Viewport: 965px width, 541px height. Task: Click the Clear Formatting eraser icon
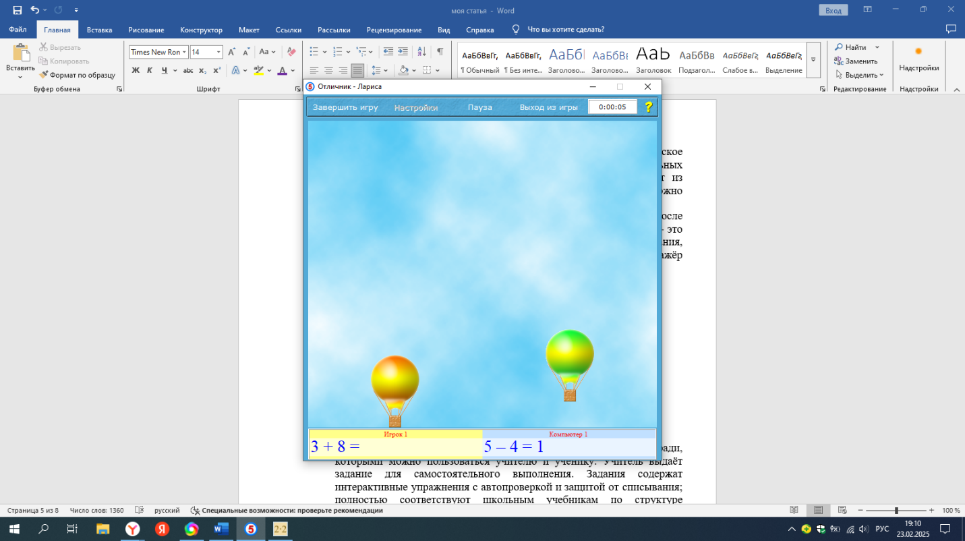291,52
